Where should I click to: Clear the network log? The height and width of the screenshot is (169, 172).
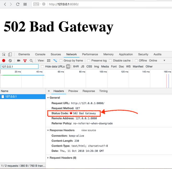10,61
